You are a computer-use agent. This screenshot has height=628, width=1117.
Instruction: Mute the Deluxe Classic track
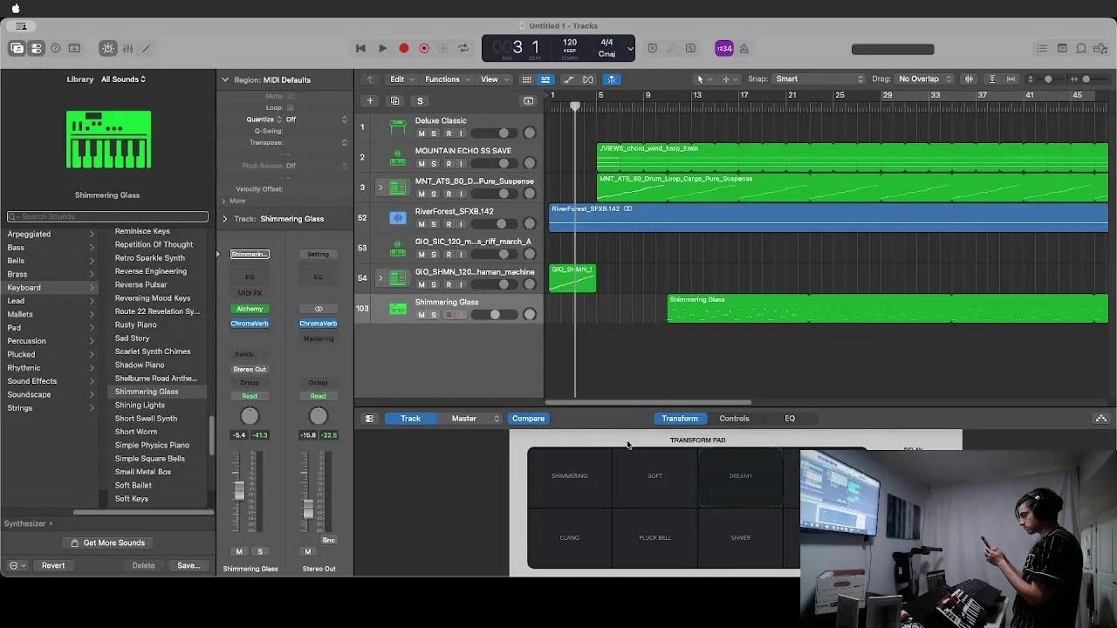click(421, 133)
